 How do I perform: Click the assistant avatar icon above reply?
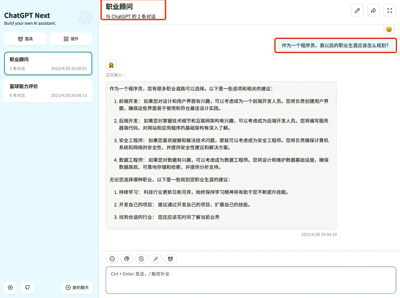111,65
